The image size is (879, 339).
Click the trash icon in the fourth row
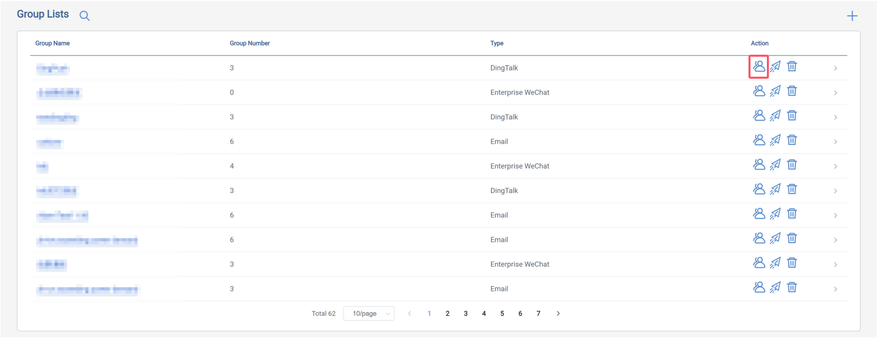pos(792,140)
